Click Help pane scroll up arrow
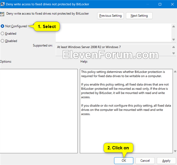The width and height of the screenshot is (177, 165). [x=175, y=71]
